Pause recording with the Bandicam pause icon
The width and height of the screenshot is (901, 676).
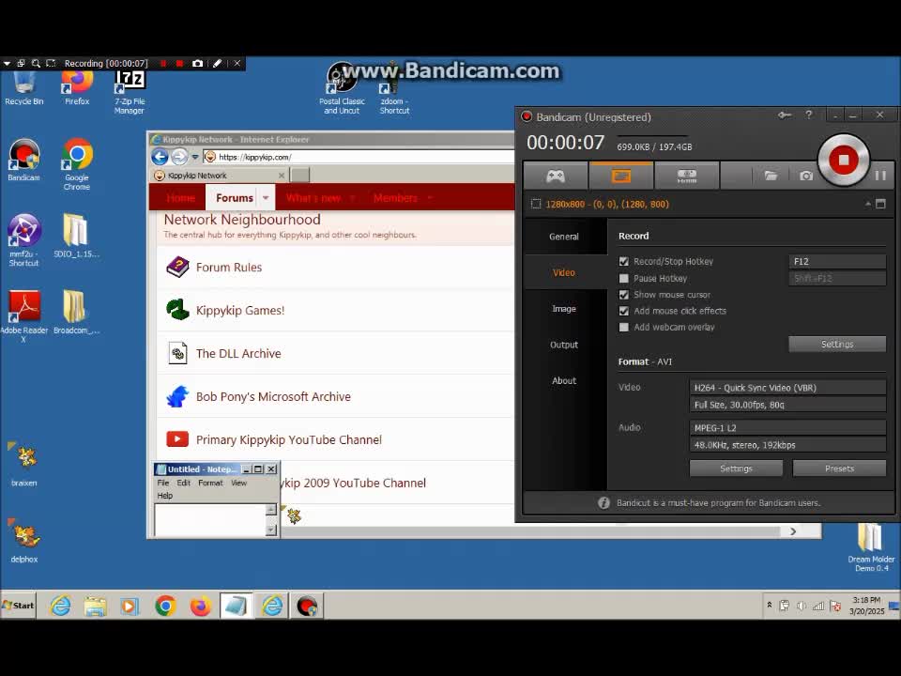pos(880,176)
